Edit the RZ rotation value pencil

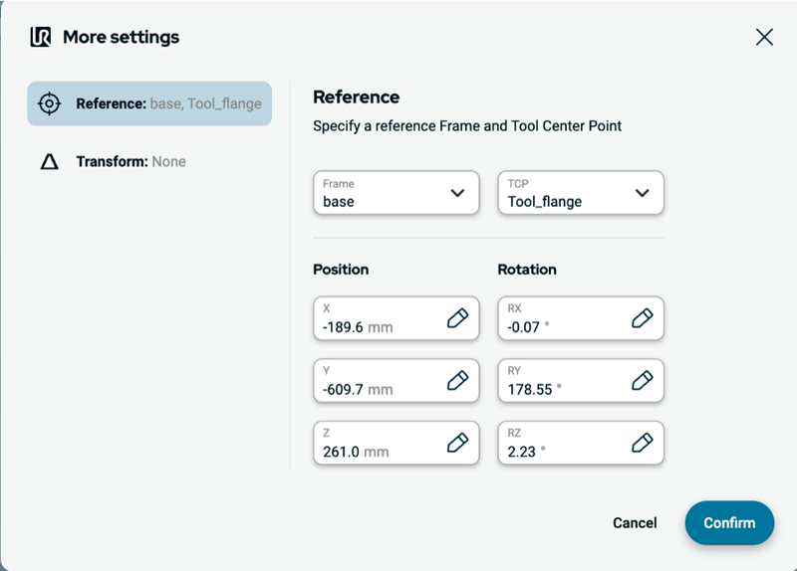pyautogui.click(x=643, y=443)
